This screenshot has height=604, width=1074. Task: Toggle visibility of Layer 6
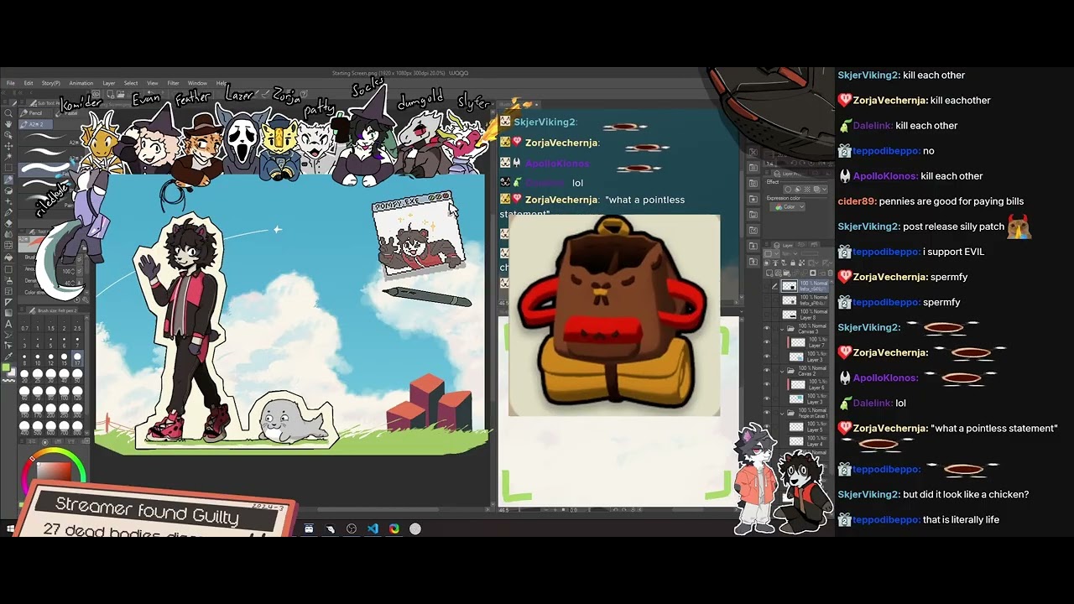point(766,384)
